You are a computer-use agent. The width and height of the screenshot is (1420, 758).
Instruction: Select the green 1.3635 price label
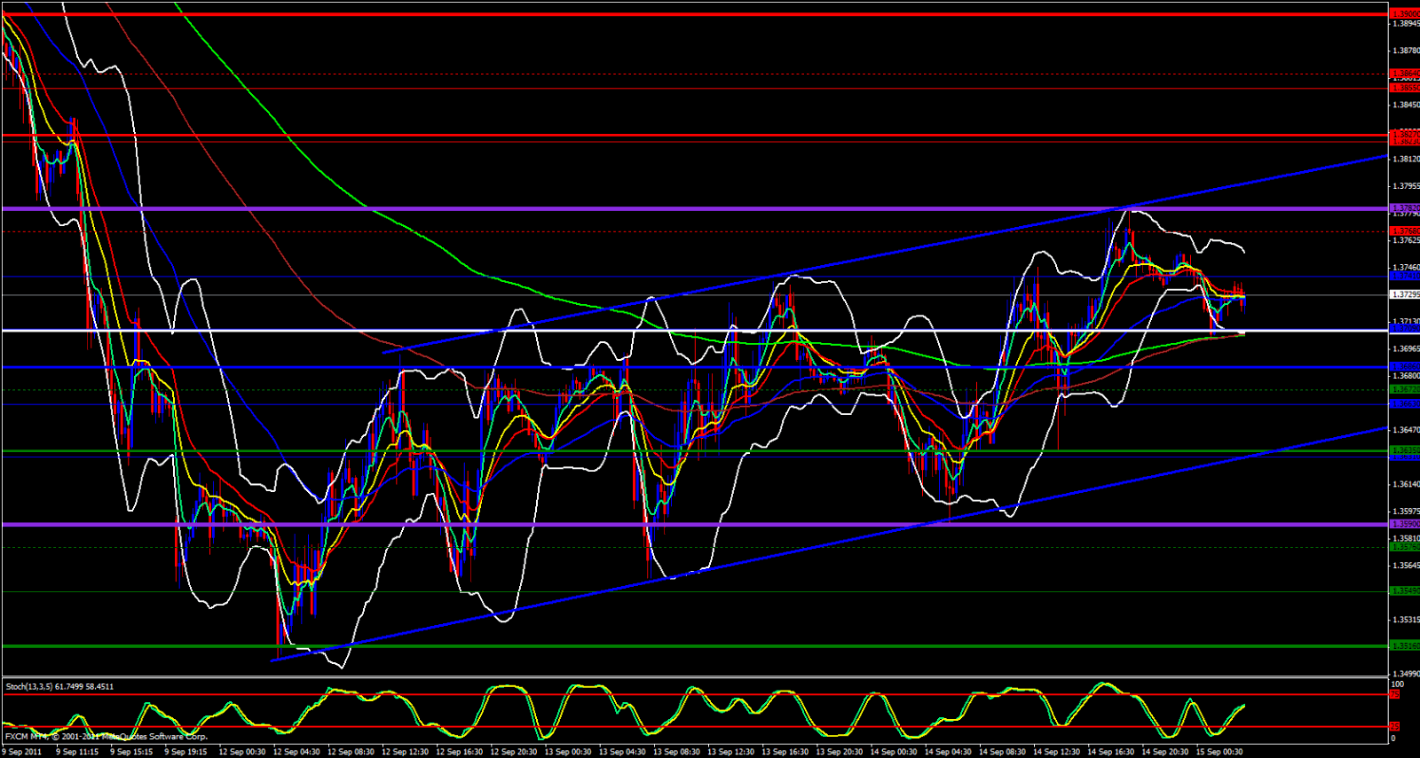point(1404,450)
